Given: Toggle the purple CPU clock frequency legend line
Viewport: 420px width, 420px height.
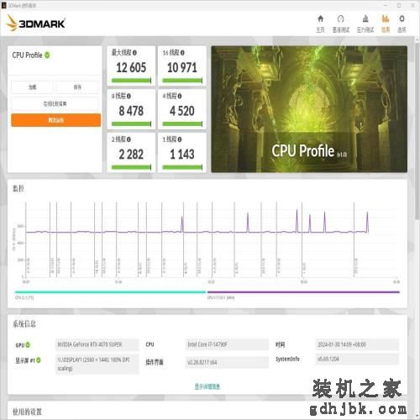Looking at the screenshot, I should [303, 292].
